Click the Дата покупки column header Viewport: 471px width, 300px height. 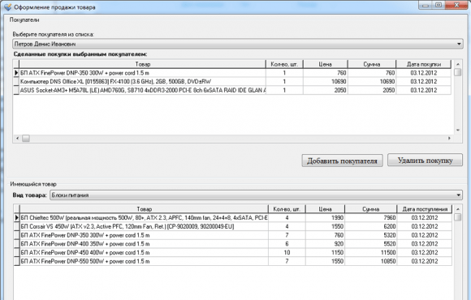424,64
